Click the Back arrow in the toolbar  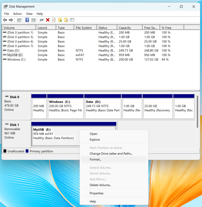click(x=5, y=20)
